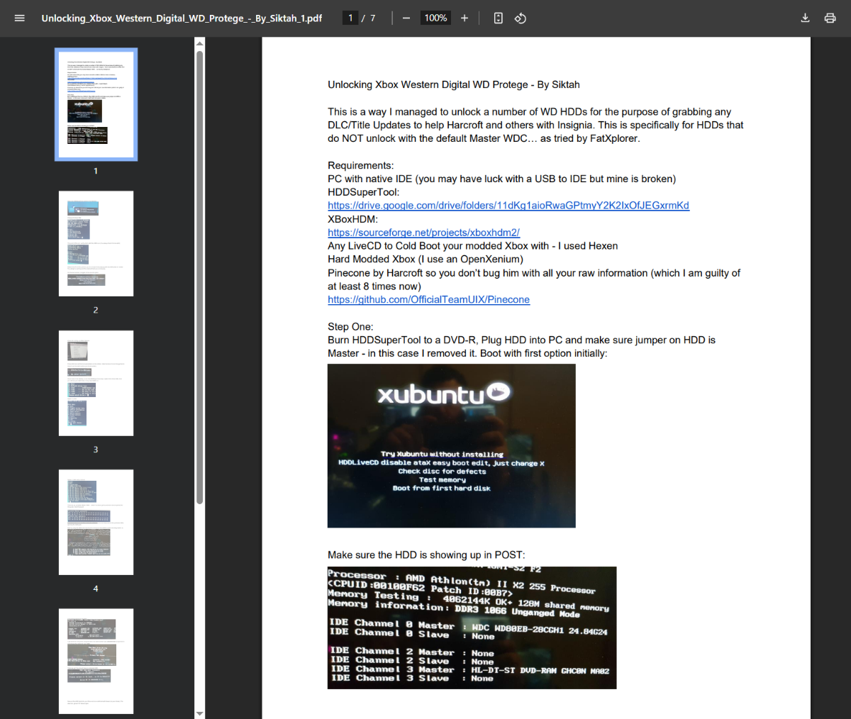This screenshot has height=719, width=851.
Task: Zoom out with the minus icon
Action: pos(406,18)
